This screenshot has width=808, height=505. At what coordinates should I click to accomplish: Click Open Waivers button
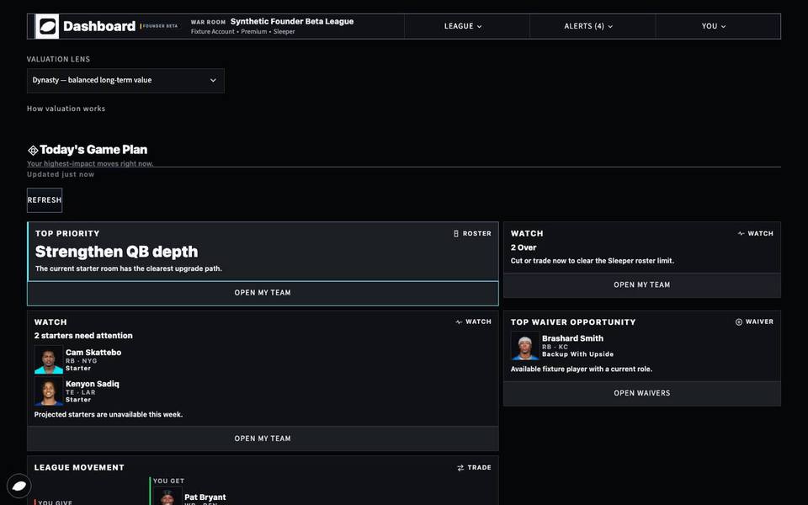click(x=642, y=393)
